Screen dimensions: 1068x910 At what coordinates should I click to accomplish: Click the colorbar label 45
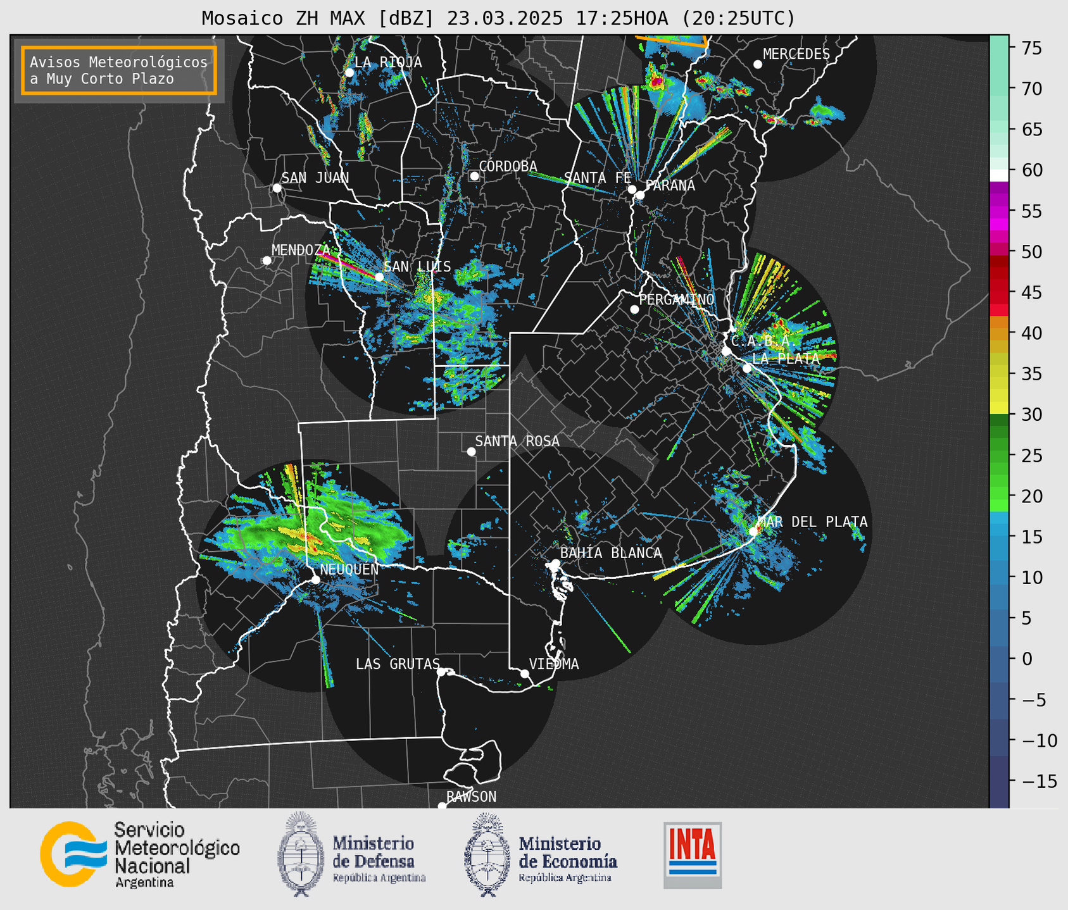point(1031,292)
